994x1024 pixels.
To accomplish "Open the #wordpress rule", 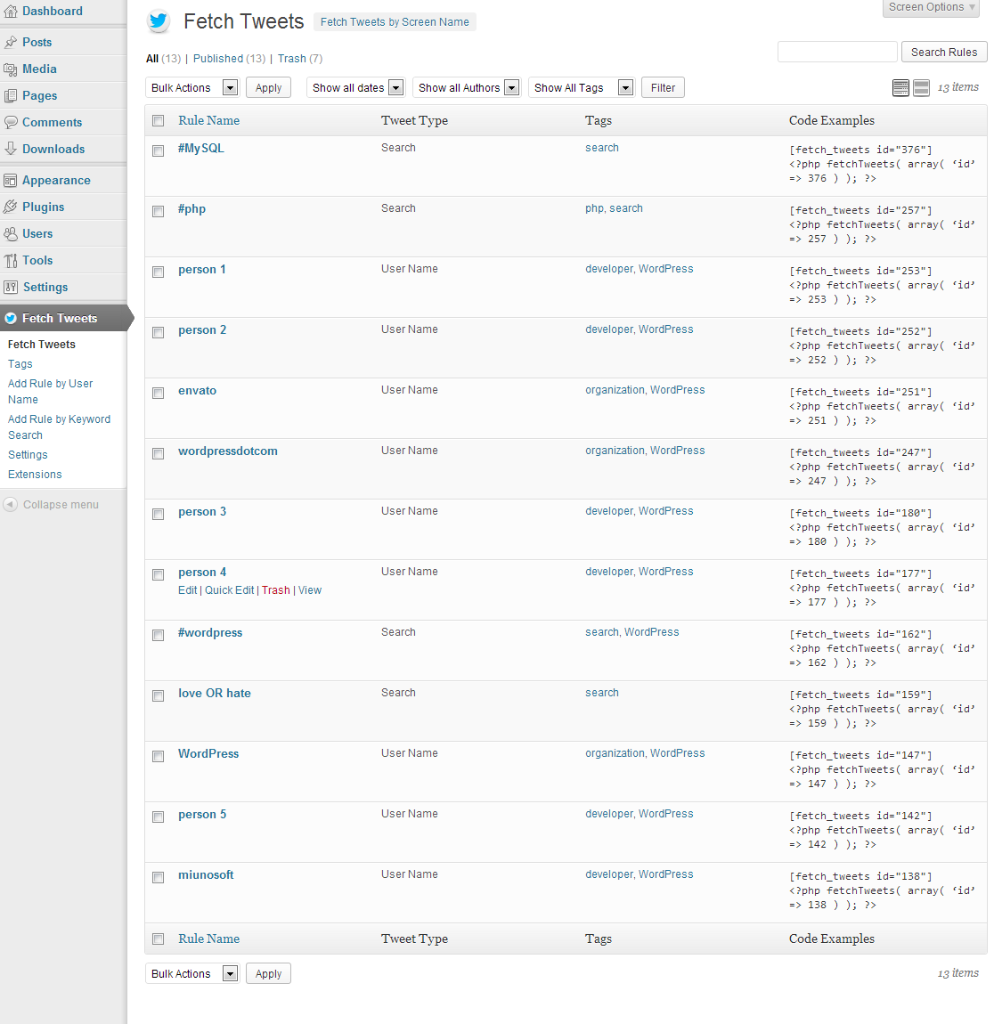I will (x=210, y=633).
